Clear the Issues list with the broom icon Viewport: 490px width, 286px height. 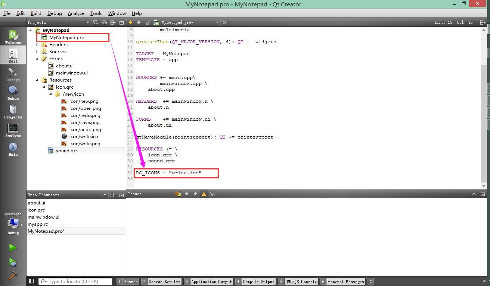(x=178, y=194)
